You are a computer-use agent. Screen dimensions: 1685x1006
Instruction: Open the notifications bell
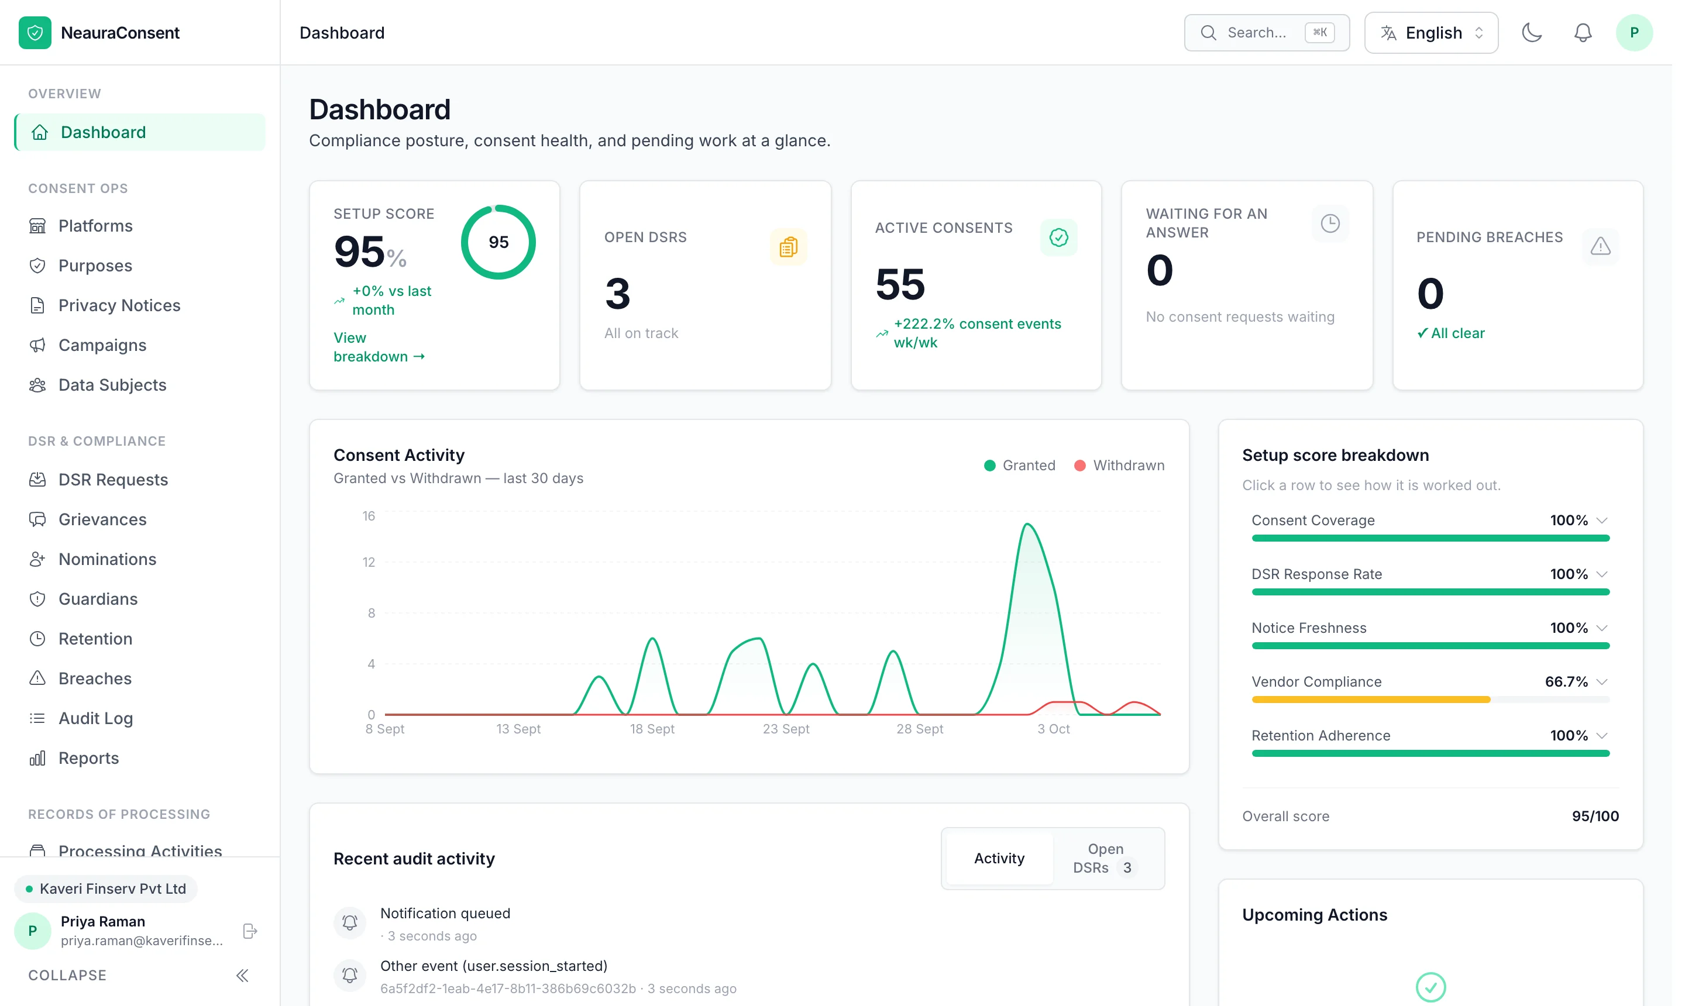[1583, 33]
